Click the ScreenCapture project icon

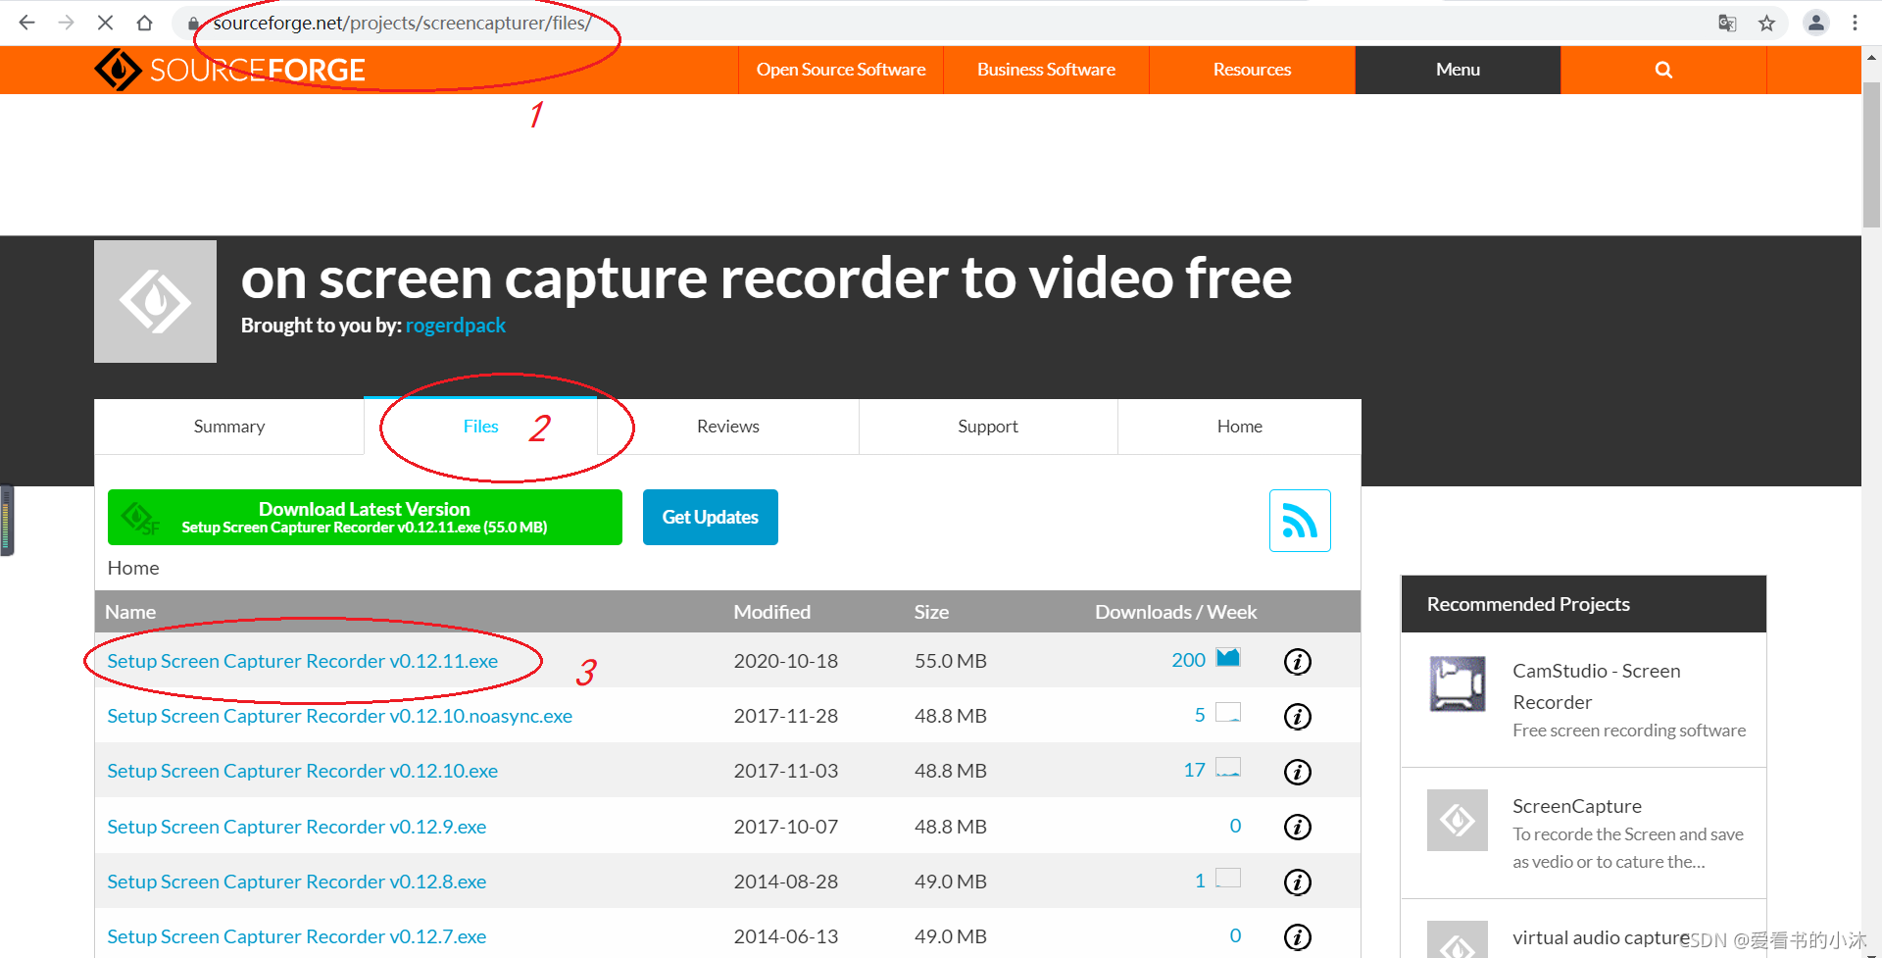pyautogui.click(x=1458, y=820)
